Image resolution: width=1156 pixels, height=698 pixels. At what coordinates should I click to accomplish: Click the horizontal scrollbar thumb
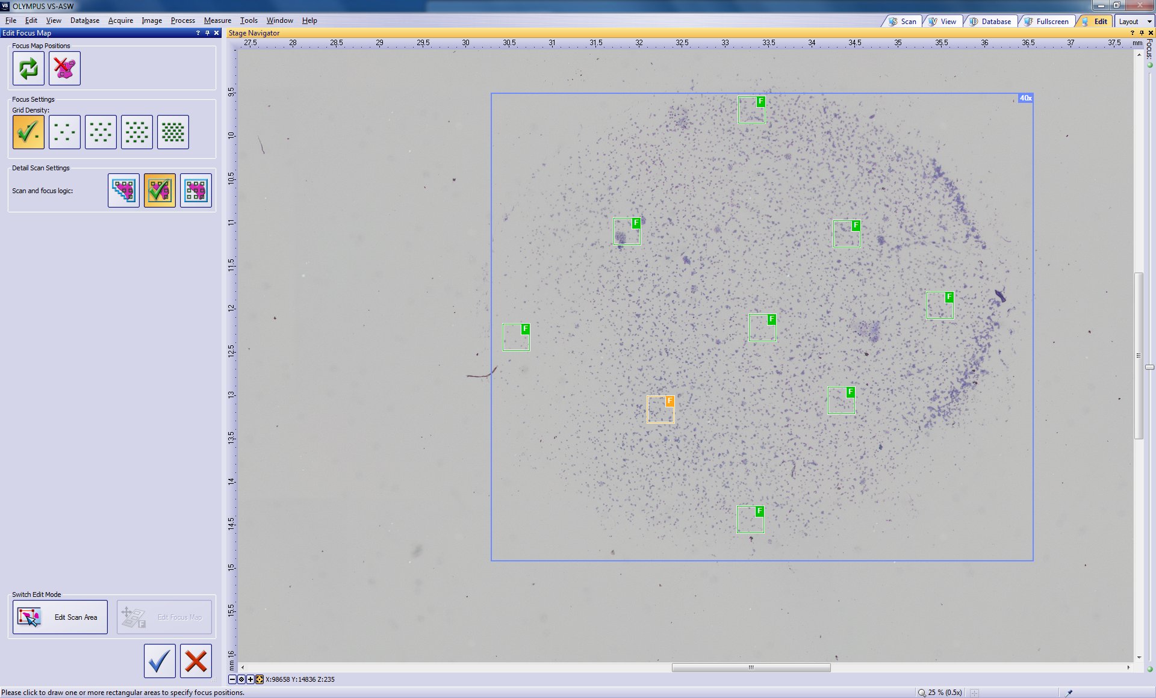[x=751, y=667]
